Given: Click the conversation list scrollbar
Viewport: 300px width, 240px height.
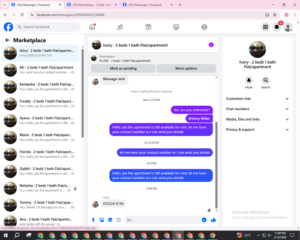Looking at the screenshot, I should coord(82,93).
